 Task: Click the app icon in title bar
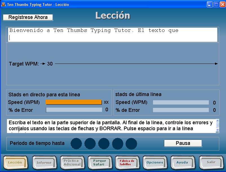[3, 5]
